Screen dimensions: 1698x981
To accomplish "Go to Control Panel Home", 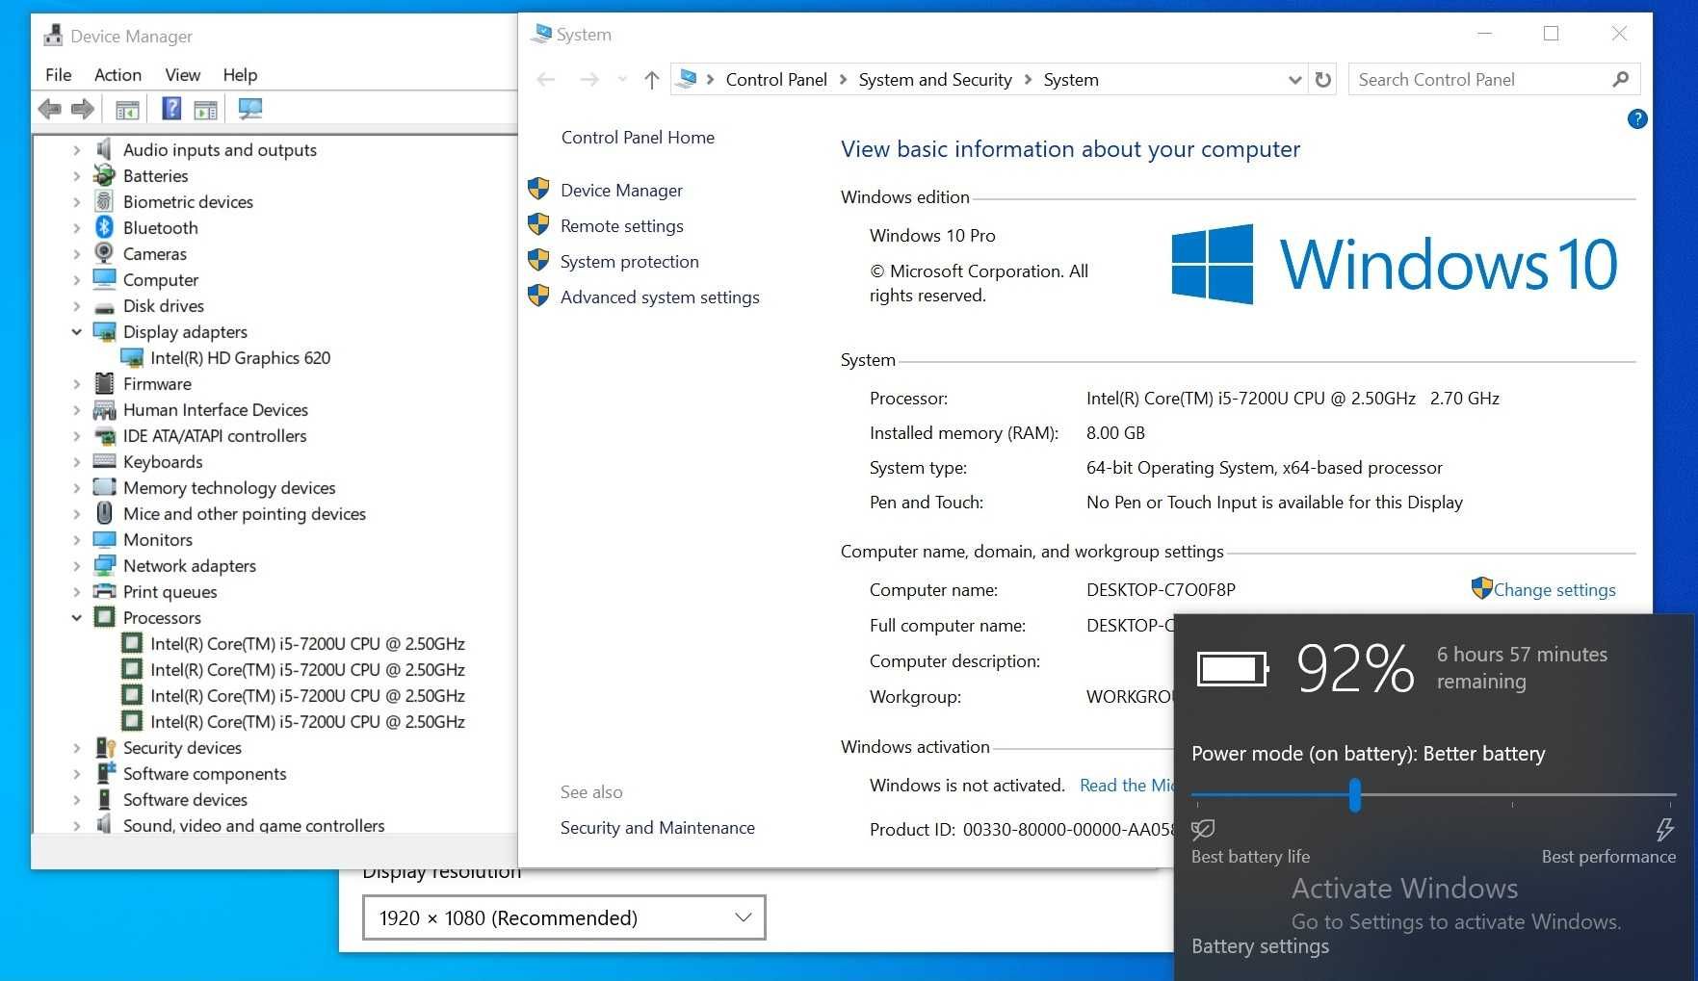I will 638,137.
